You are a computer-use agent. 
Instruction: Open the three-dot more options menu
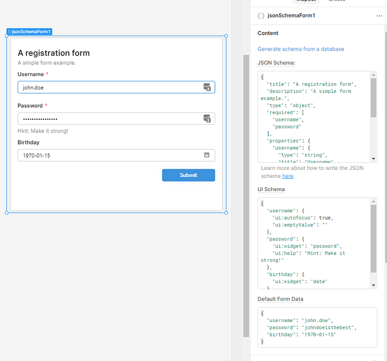point(379,16)
